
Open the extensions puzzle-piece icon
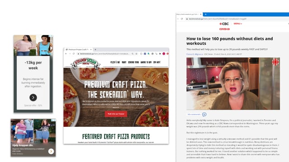pos(160,54)
